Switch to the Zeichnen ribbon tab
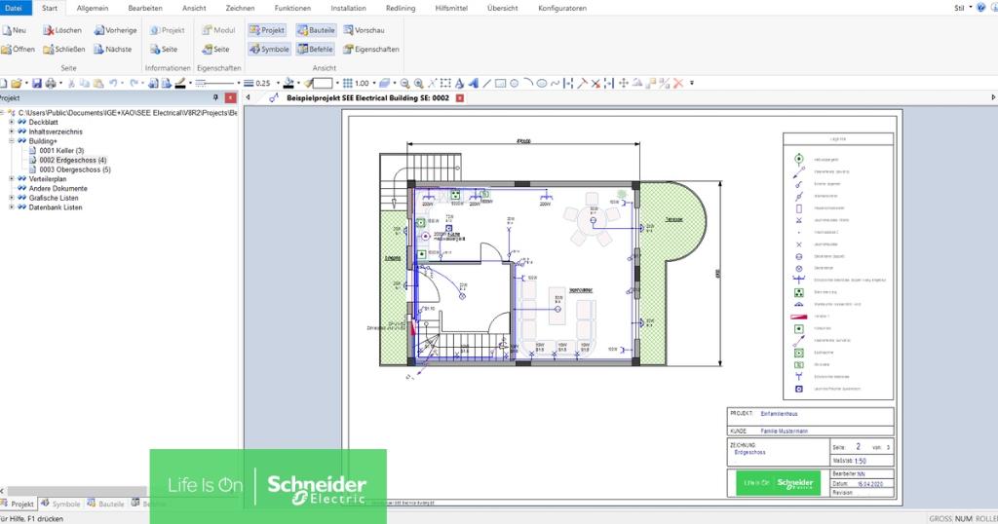Screen dimensions: 998x524 pyautogui.click(x=240, y=8)
